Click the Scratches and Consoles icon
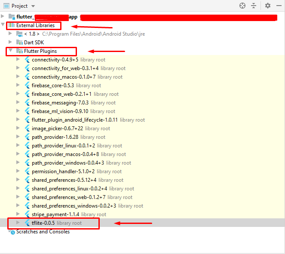 12,232
